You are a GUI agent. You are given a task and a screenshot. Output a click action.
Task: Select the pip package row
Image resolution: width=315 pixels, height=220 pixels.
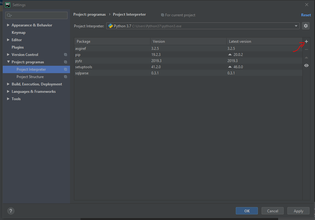[188, 54]
